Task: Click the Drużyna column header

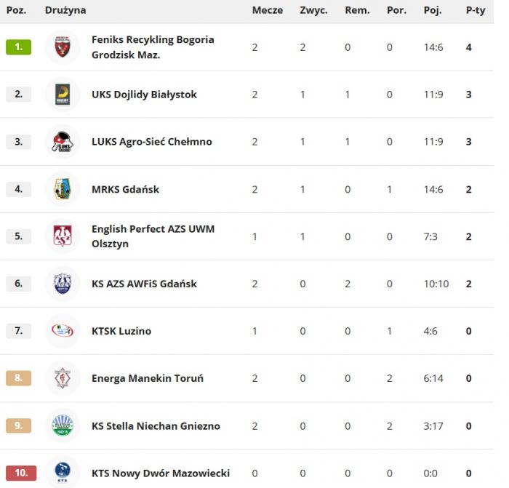Action: (x=65, y=11)
